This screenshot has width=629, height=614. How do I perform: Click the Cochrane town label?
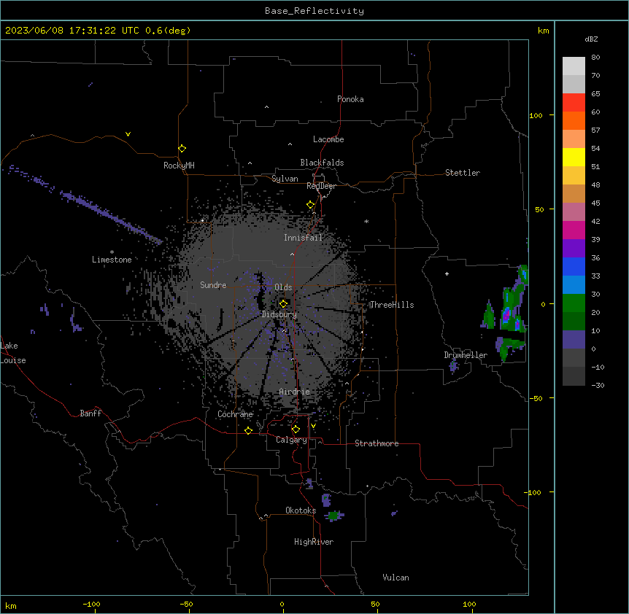click(235, 414)
